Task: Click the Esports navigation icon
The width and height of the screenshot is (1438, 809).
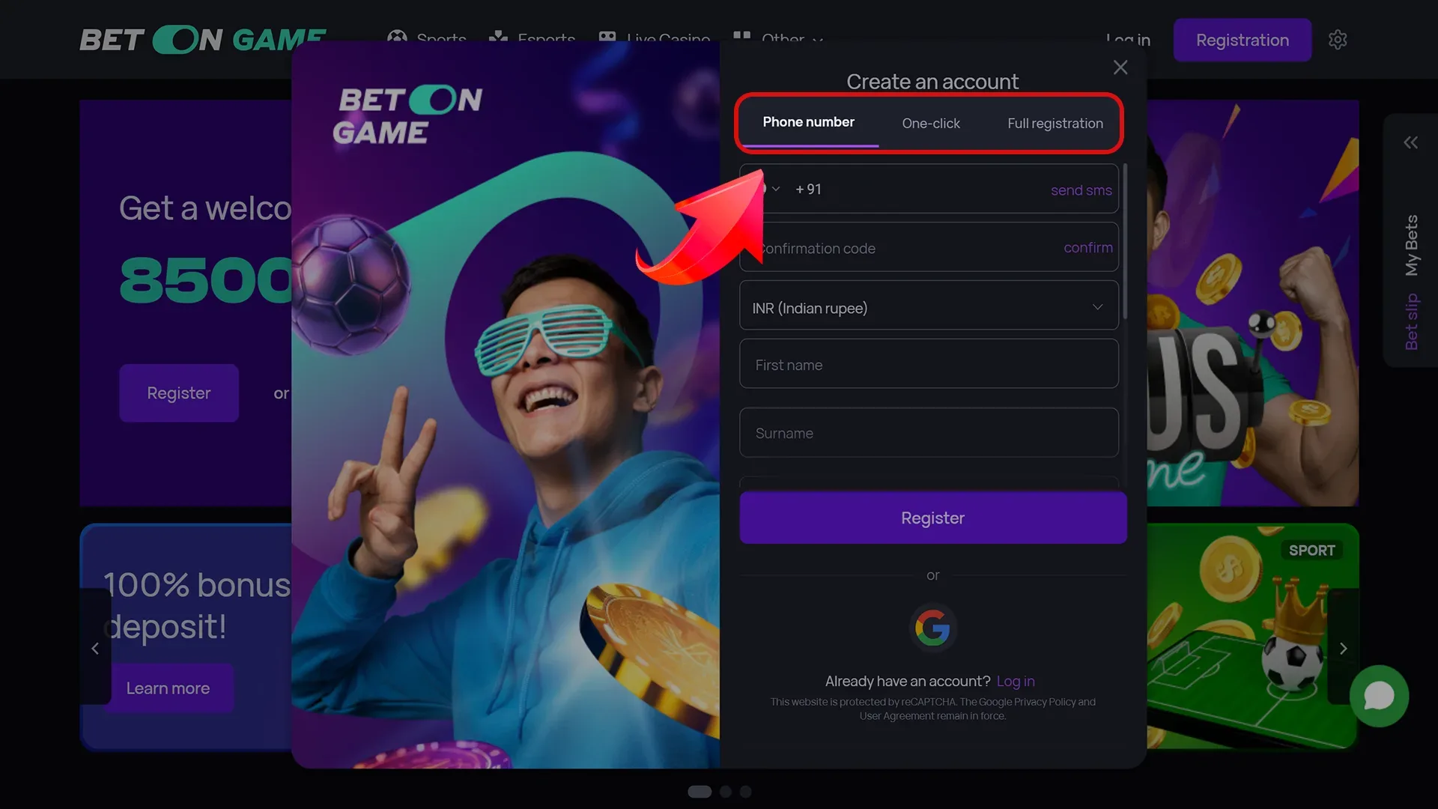Action: pyautogui.click(x=498, y=40)
